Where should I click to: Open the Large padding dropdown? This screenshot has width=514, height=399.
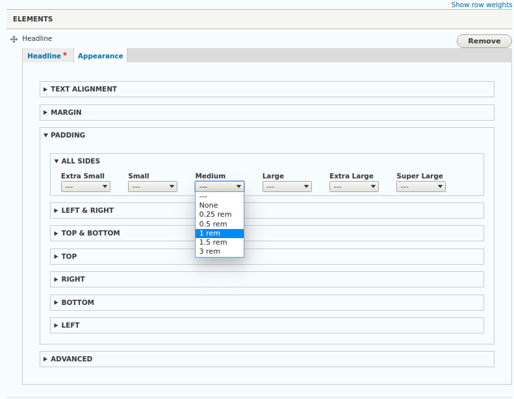pos(287,187)
